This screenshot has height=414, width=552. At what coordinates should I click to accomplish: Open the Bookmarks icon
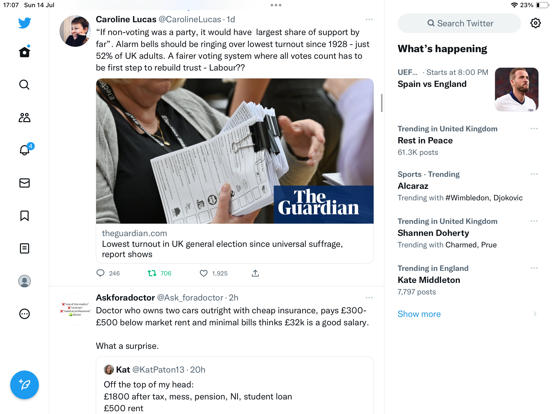pyautogui.click(x=25, y=216)
